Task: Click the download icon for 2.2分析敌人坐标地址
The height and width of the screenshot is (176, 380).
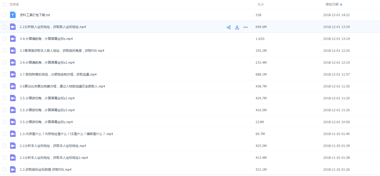Action: (x=237, y=27)
